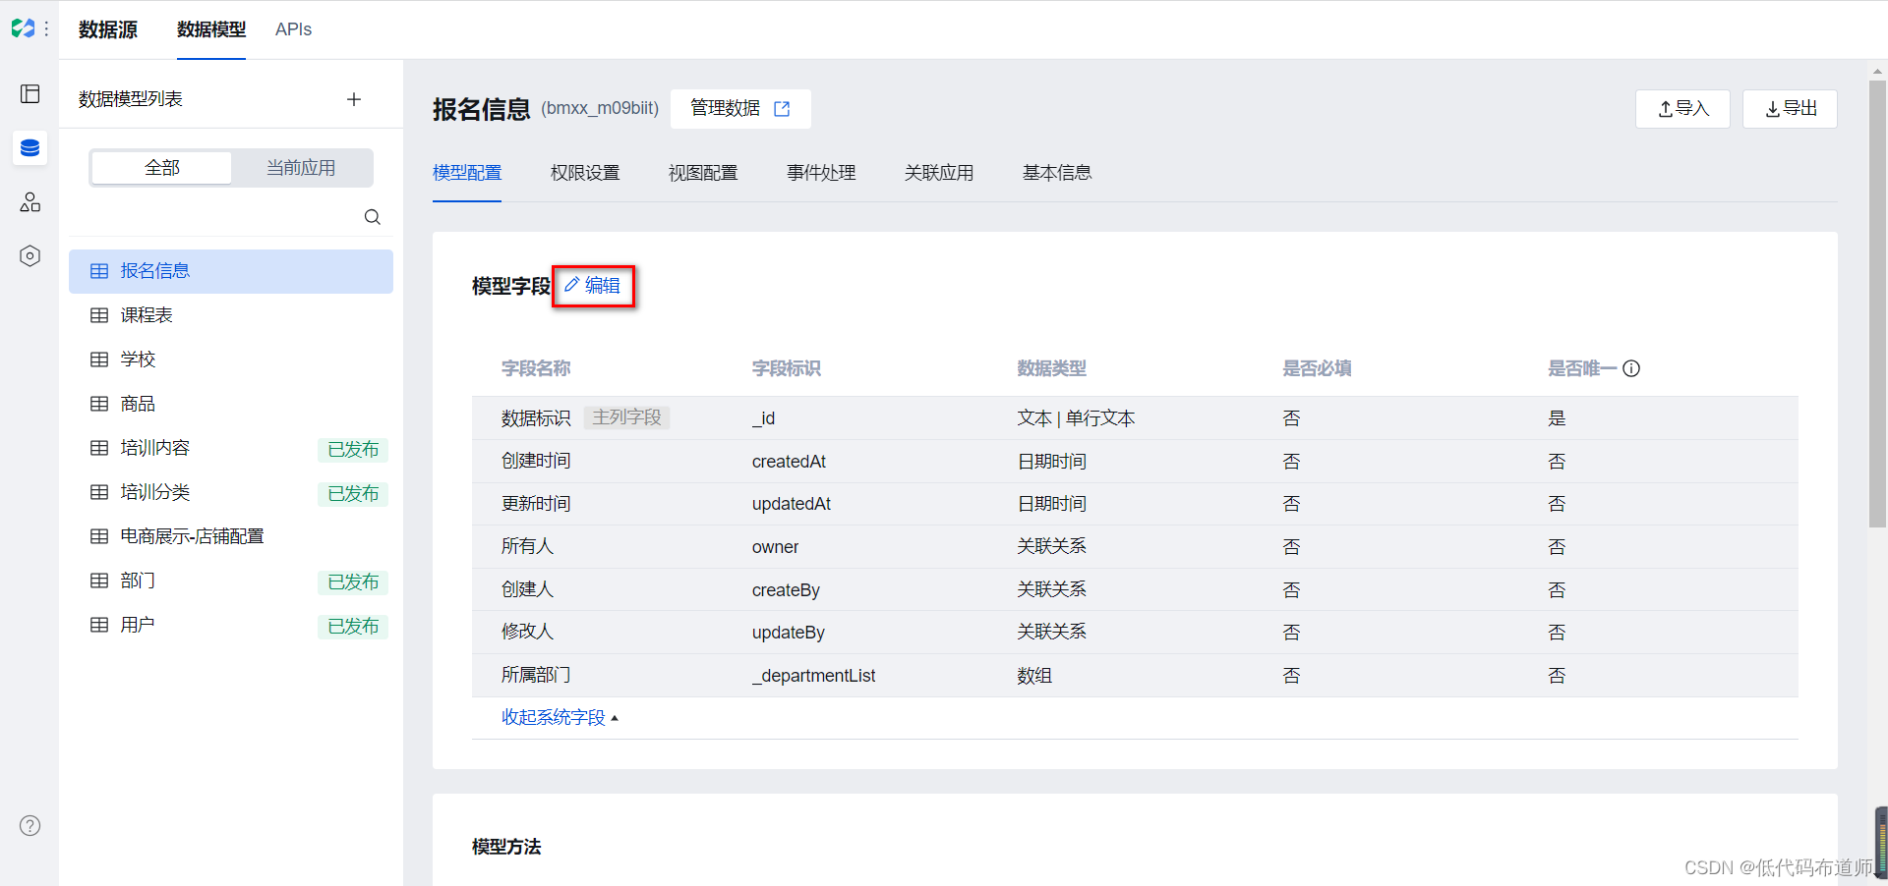Screen dimensions: 1888x886
Task: Click the 导入 import button
Action: pos(1682,109)
